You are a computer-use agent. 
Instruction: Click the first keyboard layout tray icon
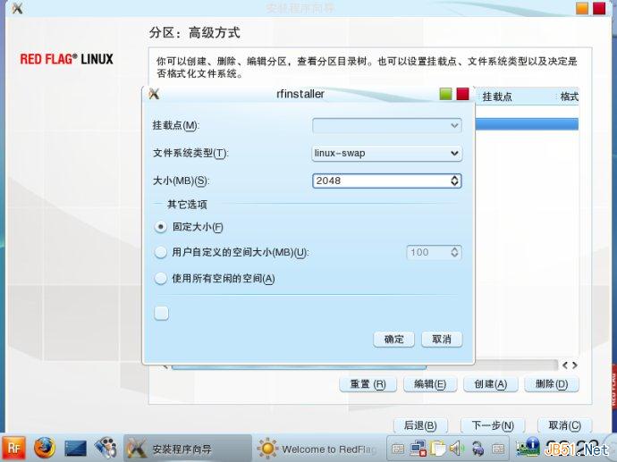[398, 449]
